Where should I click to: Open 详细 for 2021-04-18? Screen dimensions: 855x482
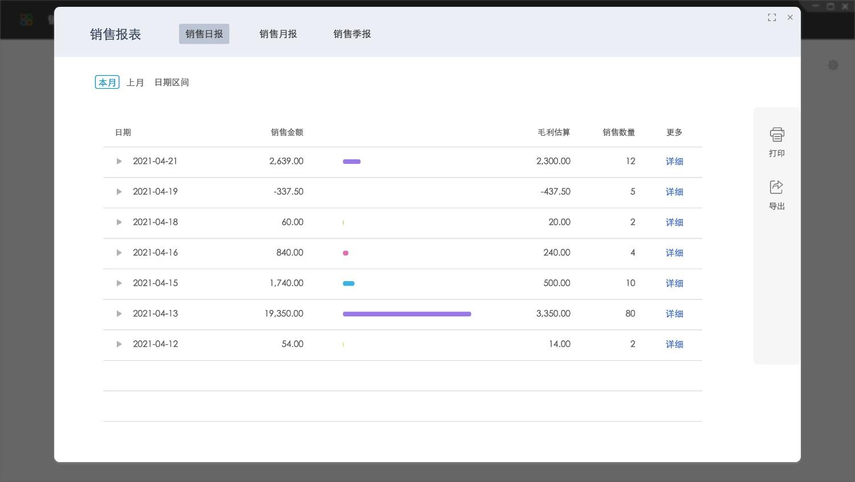click(x=674, y=223)
